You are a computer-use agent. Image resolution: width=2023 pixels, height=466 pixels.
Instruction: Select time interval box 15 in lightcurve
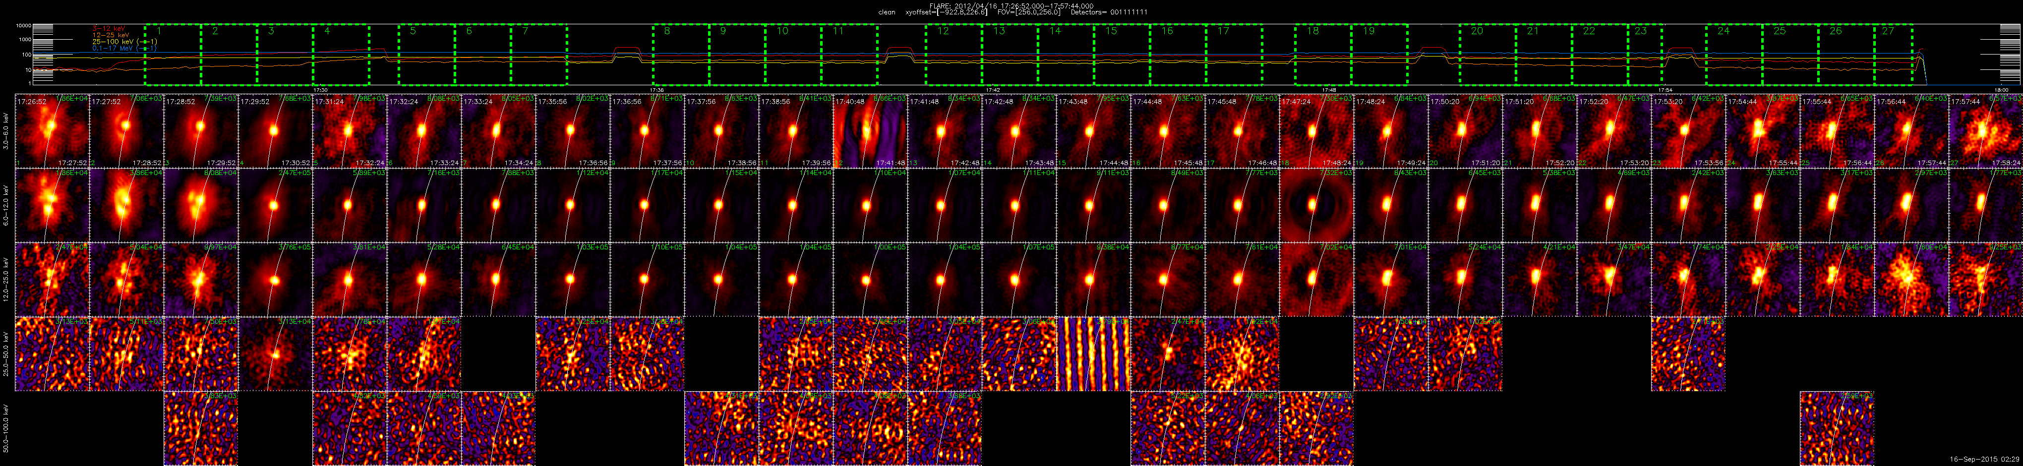coord(1122,54)
